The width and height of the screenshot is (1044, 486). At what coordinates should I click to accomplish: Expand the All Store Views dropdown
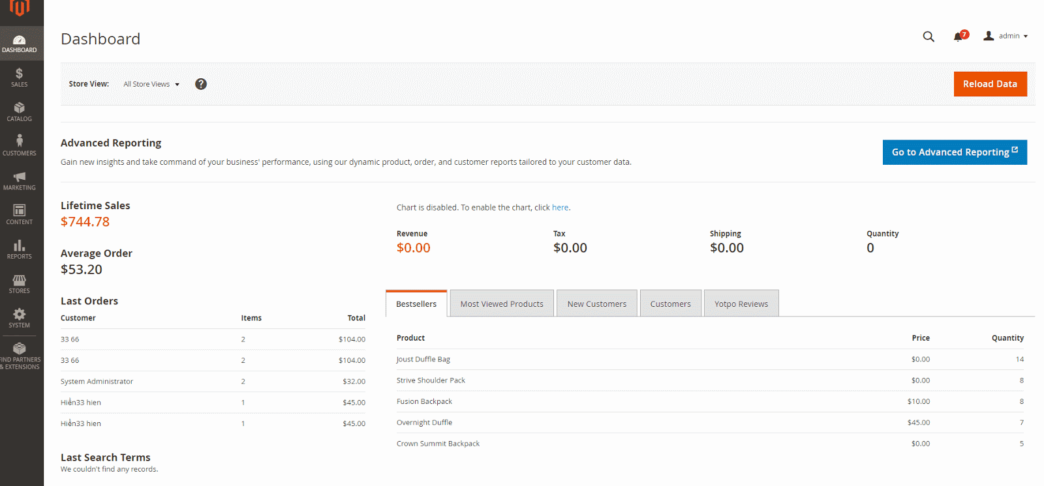click(x=151, y=84)
